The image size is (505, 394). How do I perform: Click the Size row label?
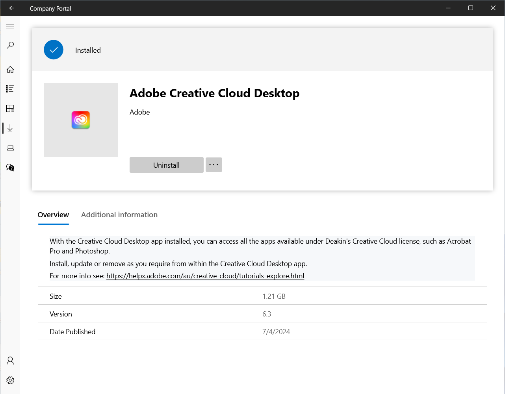[x=56, y=296]
